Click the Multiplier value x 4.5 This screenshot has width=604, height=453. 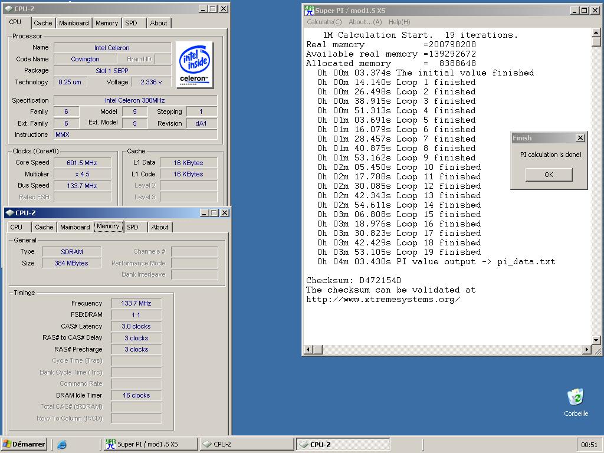[x=82, y=174]
